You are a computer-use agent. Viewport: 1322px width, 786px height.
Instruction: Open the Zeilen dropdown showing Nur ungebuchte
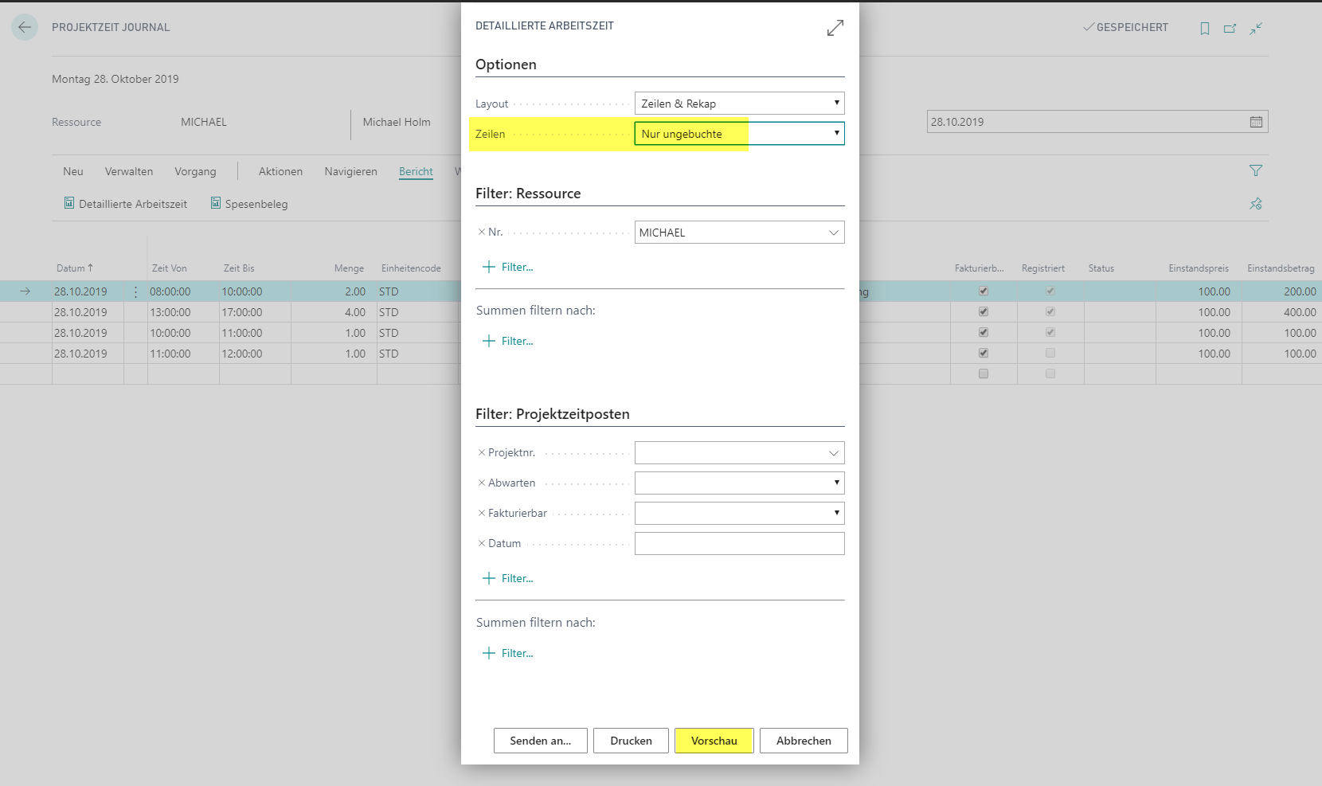739,134
